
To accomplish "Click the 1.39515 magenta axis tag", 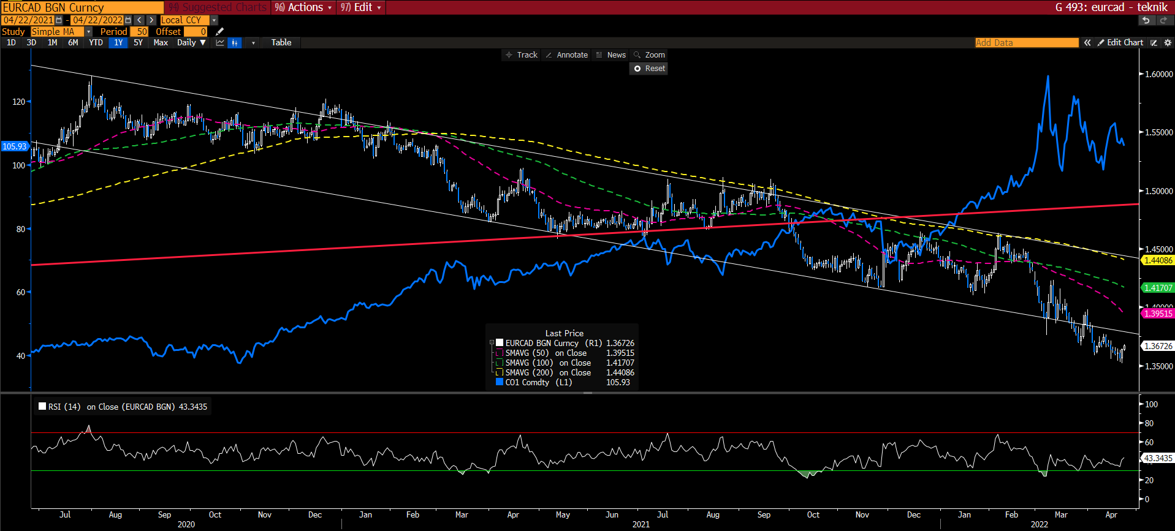I will tap(1157, 314).
